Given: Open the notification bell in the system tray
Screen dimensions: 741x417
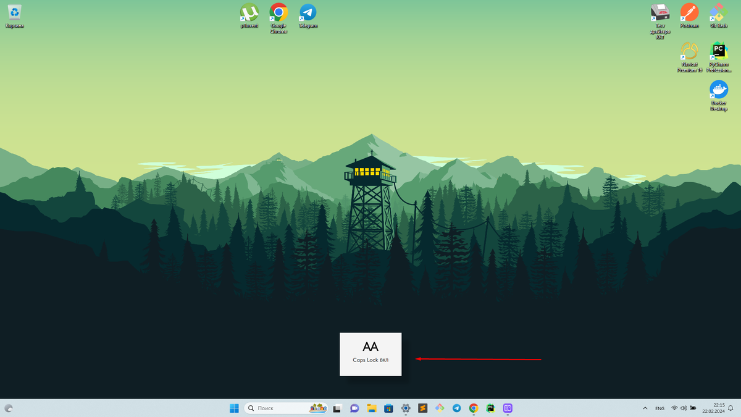Looking at the screenshot, I should (x=731, y=408).
